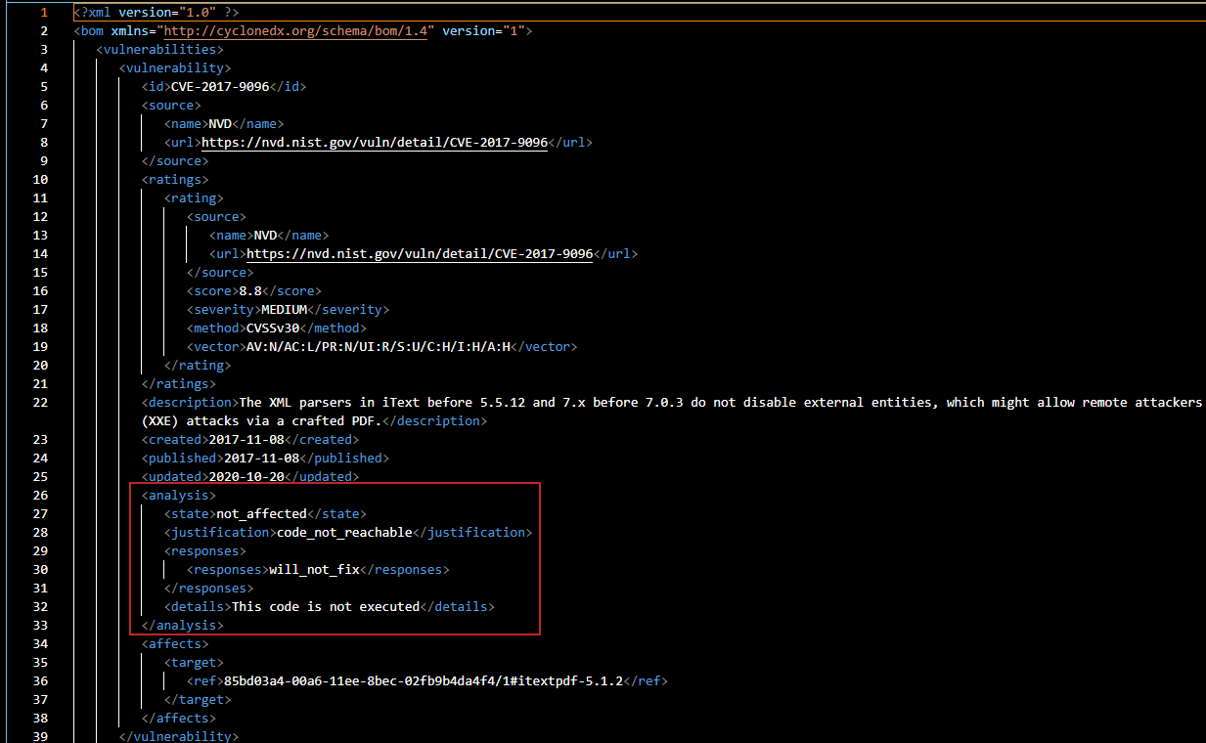
Task: Click line number 39 in the gutter
Action: (x=39, y=736)
